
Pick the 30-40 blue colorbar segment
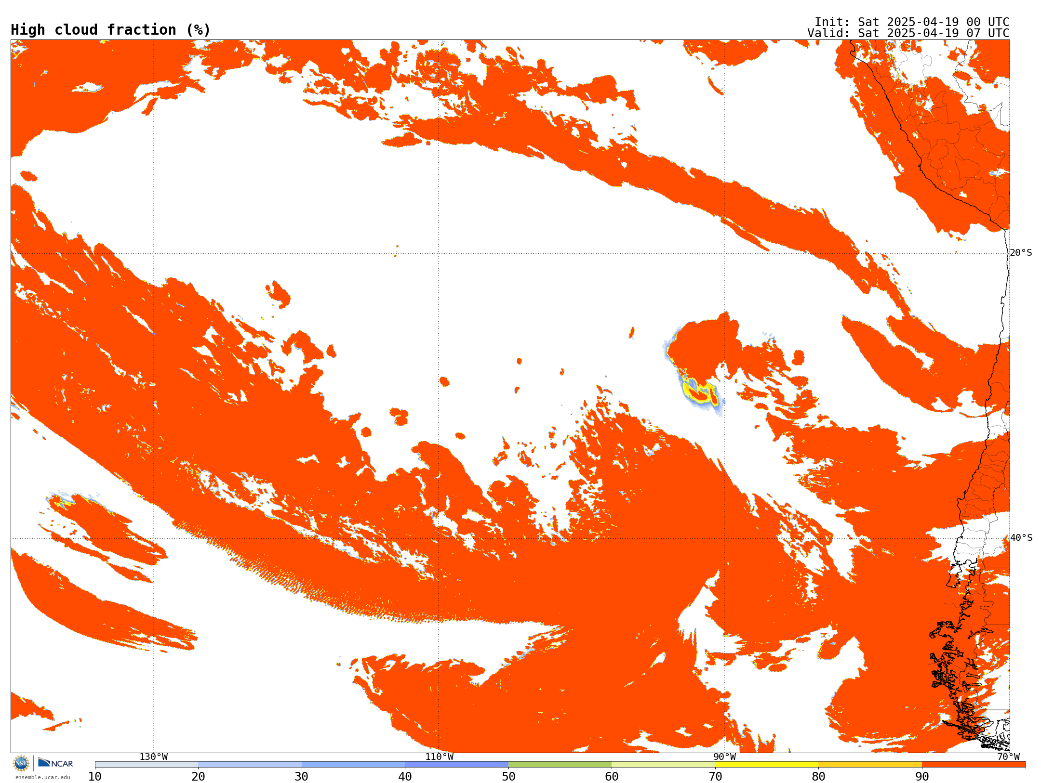click(353, 765)
